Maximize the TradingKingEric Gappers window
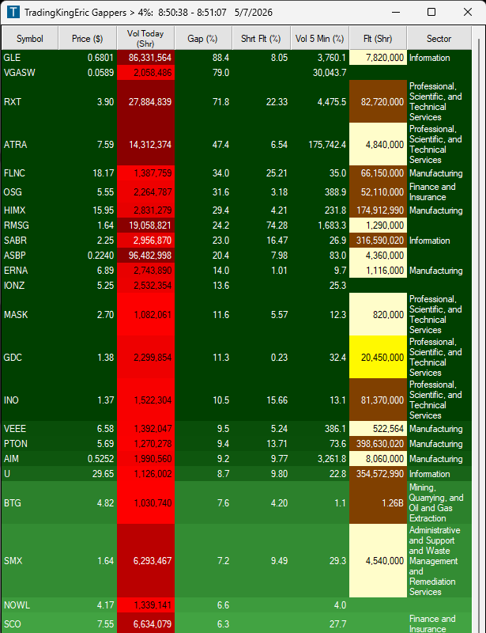This screenshot has width=486, height=633. tap(431, 12)
